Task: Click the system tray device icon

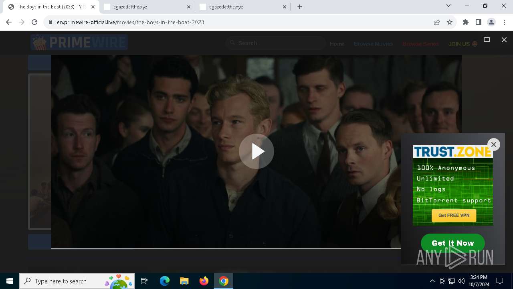Action: [442, 281]
